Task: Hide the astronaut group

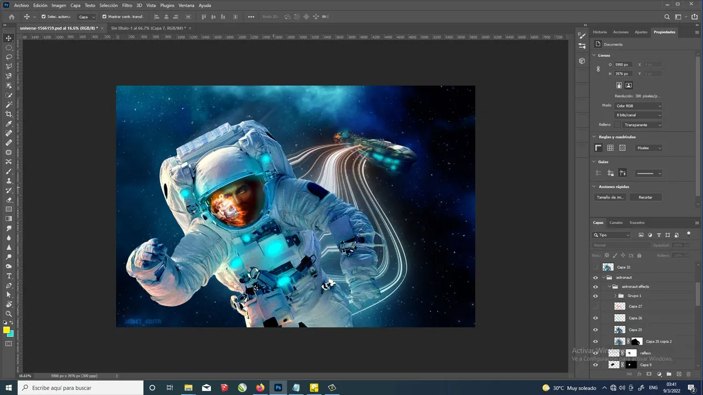Action: pyautogui.click(x=595, y=278)
